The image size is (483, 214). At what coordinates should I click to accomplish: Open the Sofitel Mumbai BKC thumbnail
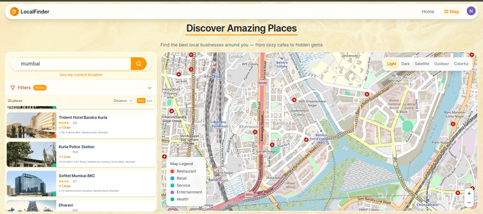(x=32, y=184)
